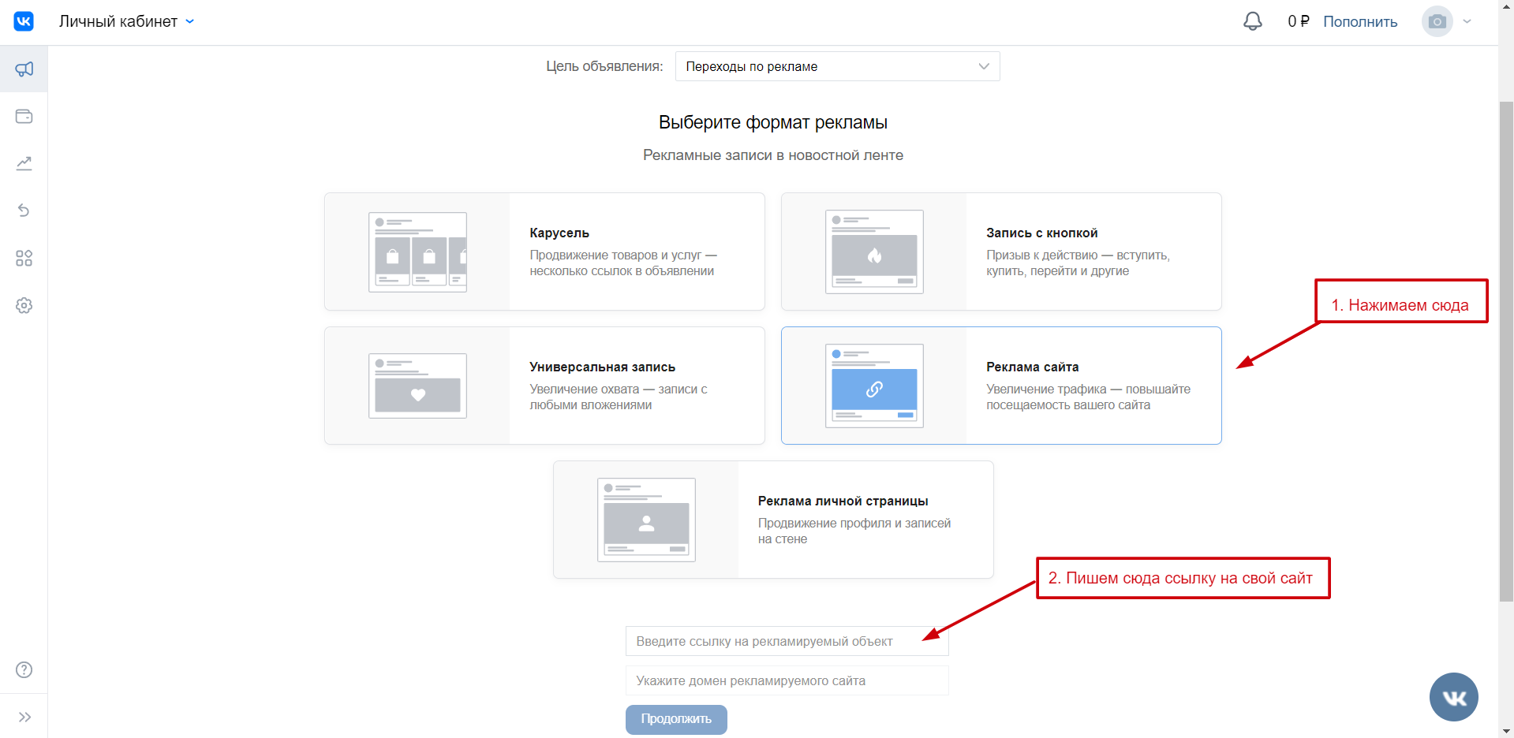
Task: Open the Личный кабинет dropdown menu
Action: pos(126,21)
